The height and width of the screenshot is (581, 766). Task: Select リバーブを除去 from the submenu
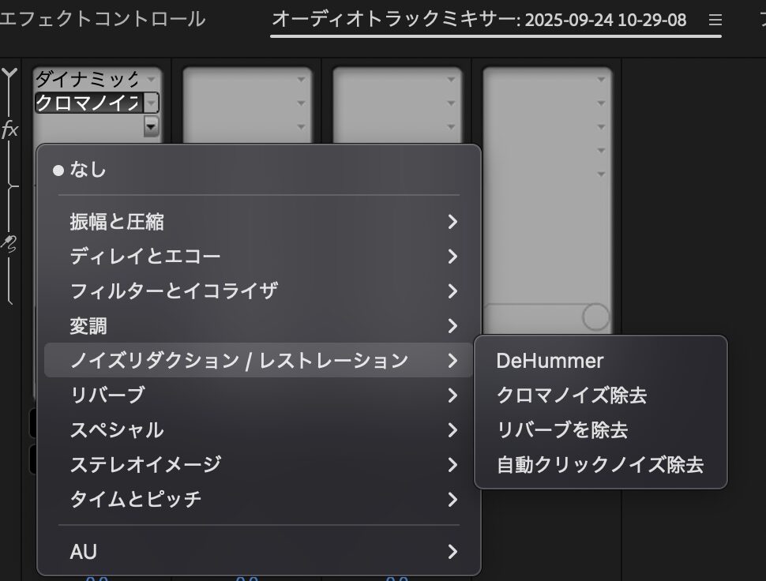[562, 430]
